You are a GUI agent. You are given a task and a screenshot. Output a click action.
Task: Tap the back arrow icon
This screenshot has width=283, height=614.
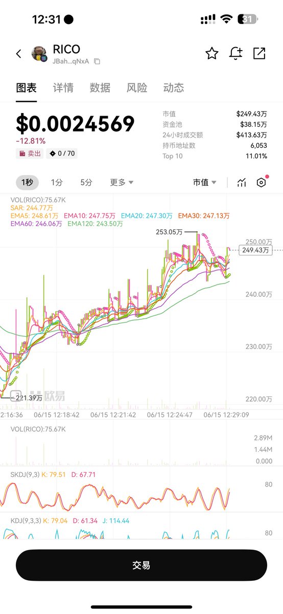coord(19,54)
